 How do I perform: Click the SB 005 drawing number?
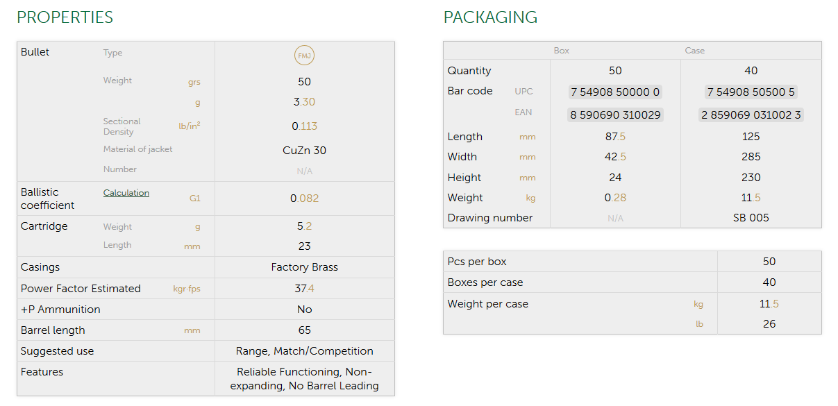tap(751, 218)
